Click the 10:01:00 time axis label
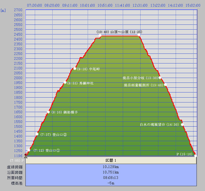The height and width of the screenshot is (191, 205). point(87,5)
